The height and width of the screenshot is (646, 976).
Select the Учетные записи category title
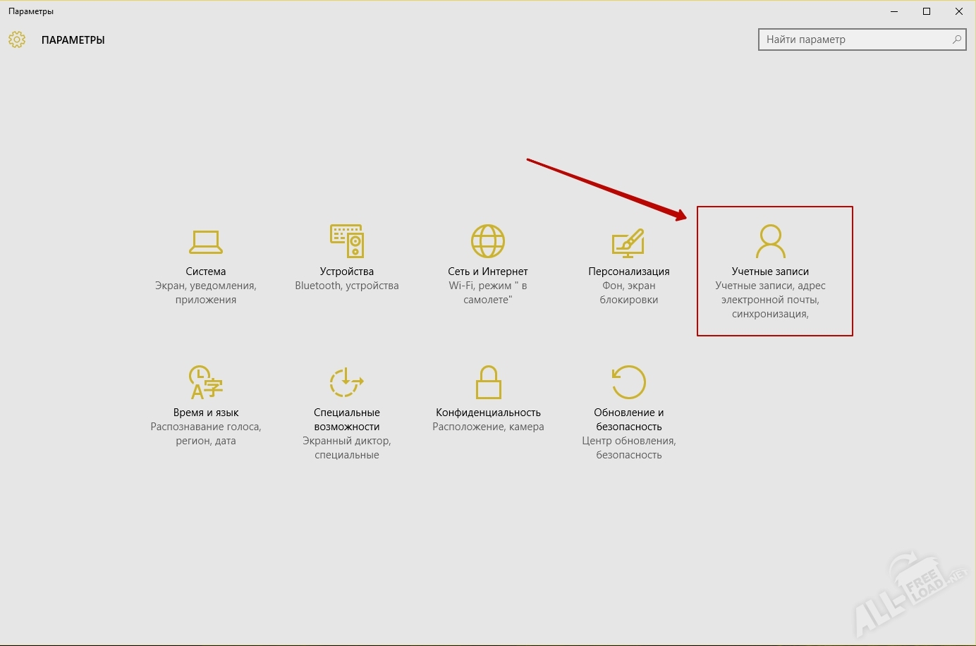click(770, 272)
